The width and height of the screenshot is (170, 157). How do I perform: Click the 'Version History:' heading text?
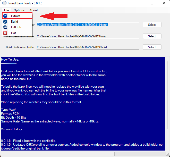(12, 129)
